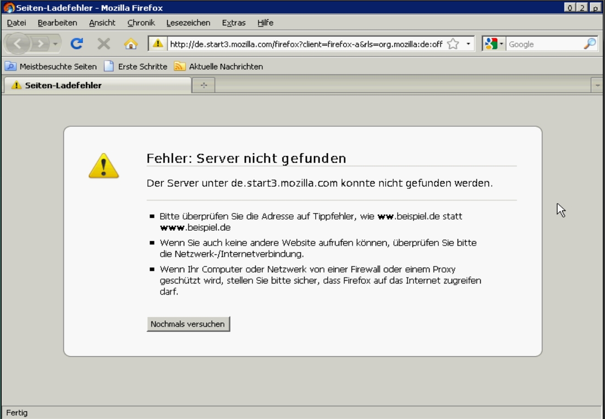The height and width of the screenshot is (419, 605).
Task: Go to the Home page icon
Action: click(x=131, y=44)
